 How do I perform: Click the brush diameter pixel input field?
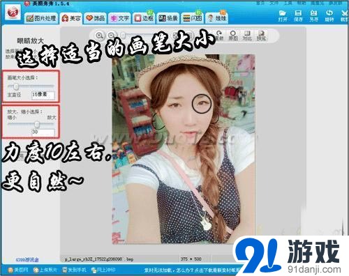click(x=43, y=95)
